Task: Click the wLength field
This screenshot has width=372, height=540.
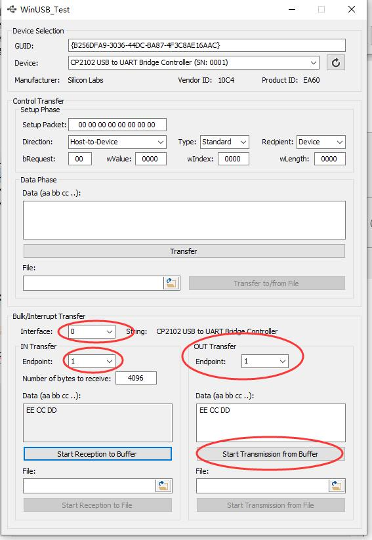Action: click(329, 159)
